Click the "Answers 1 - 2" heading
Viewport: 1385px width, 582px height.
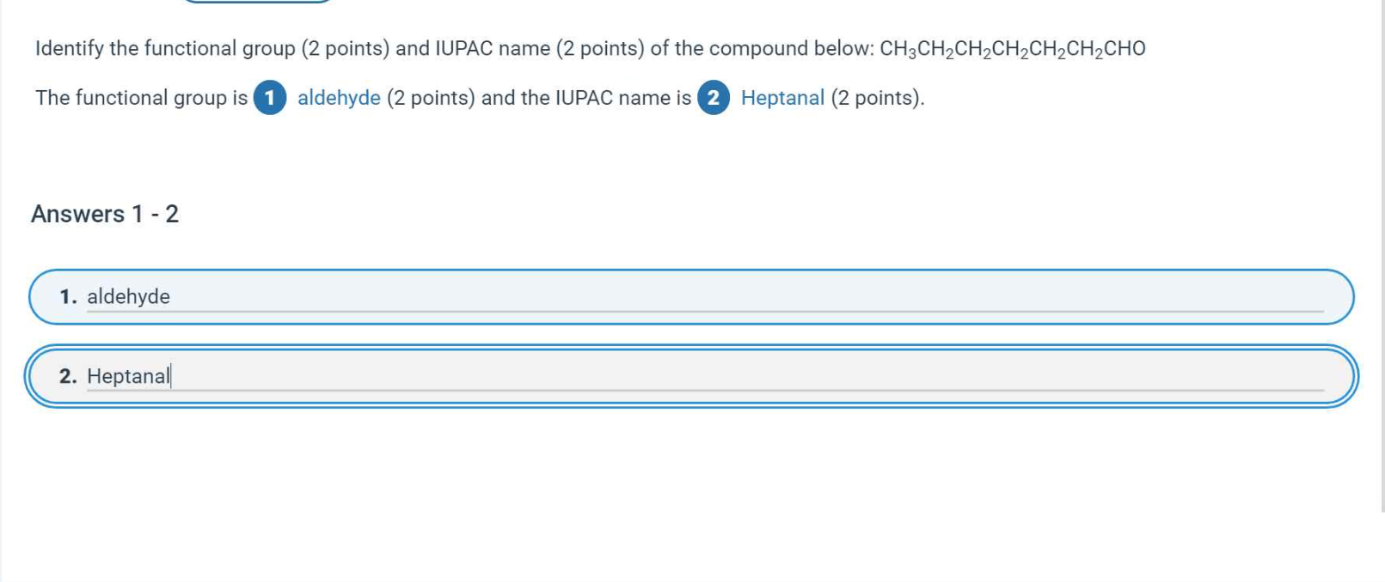point(105,214)
